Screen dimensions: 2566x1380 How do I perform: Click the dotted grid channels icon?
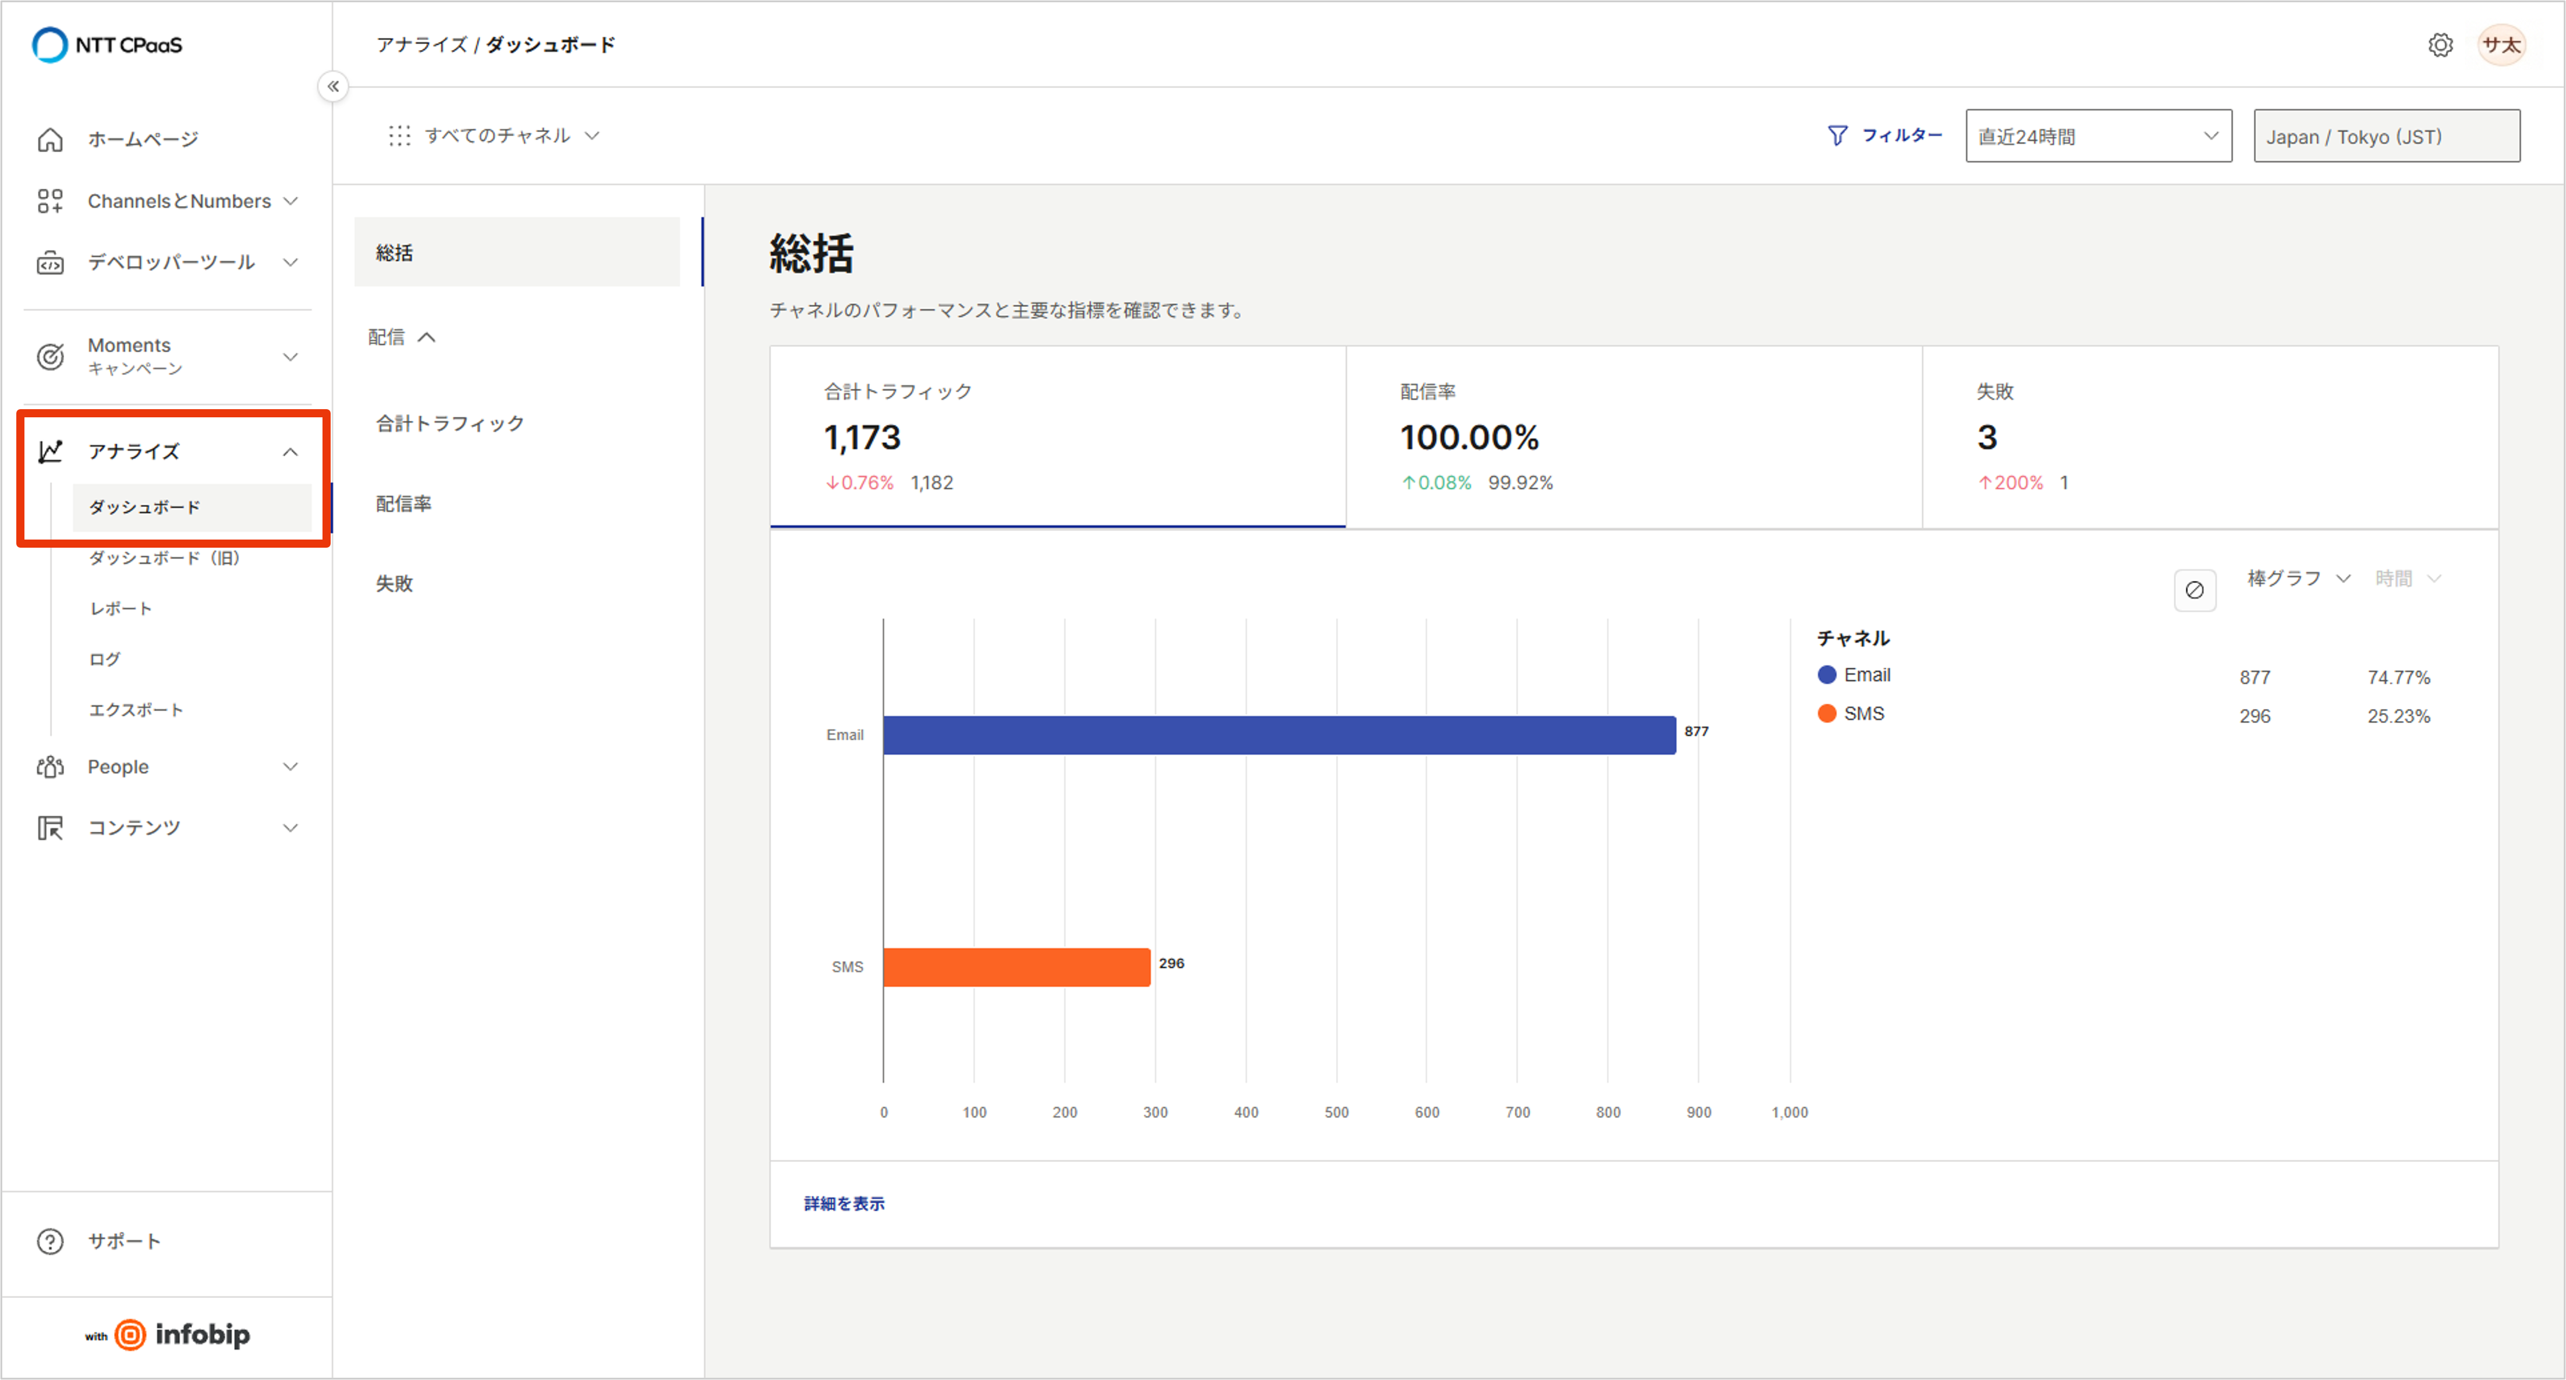coord(399,136)
